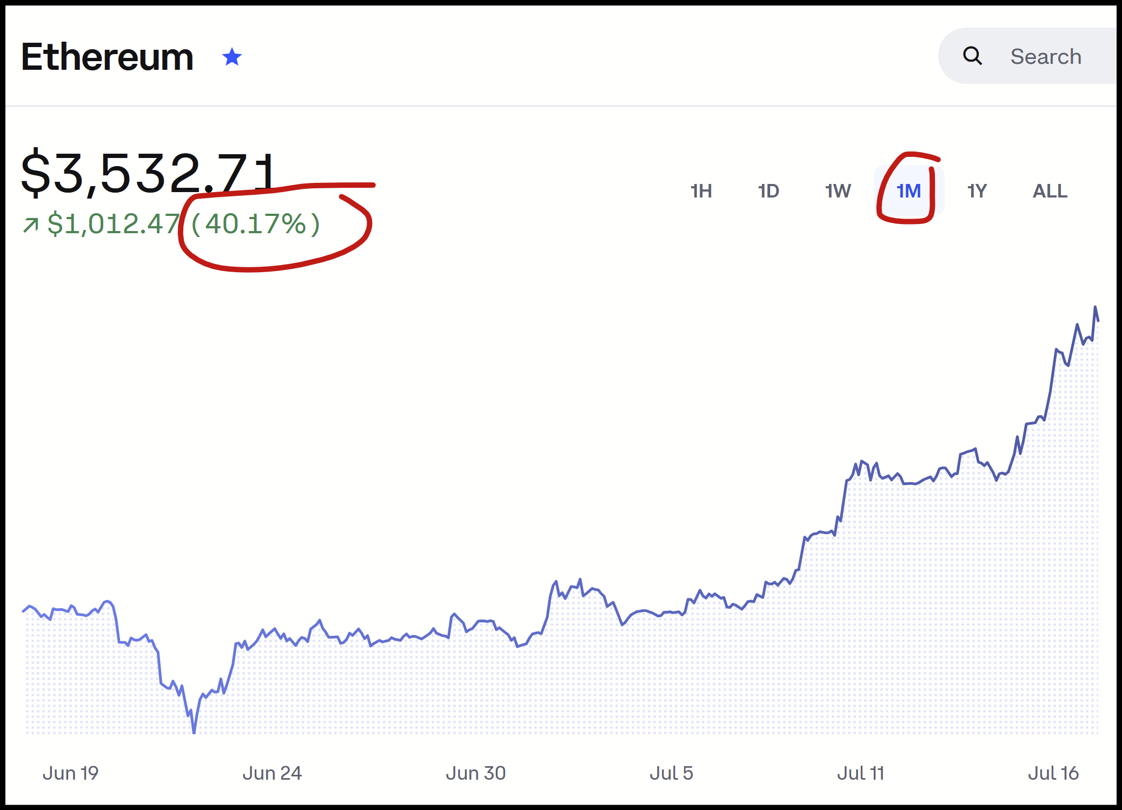Click the Jun 24 date label
Viewport: 1122px width, 810px height.
(272, 773)
